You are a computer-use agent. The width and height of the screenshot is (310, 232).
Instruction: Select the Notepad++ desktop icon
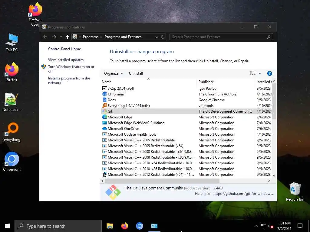[12, 102]
